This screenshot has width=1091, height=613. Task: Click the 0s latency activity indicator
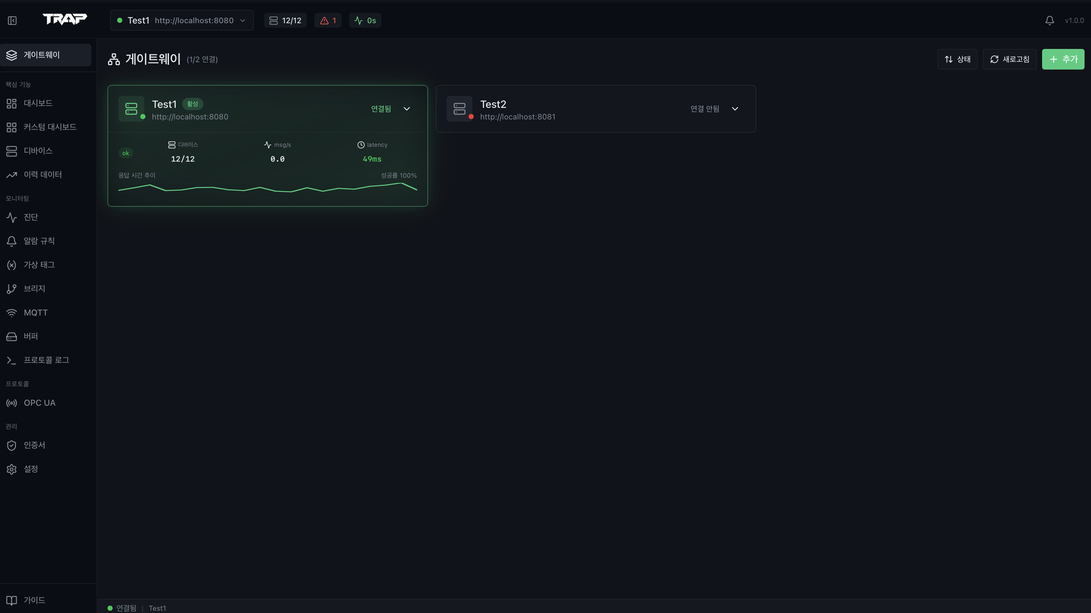pyautogui.click(x=365, y=20)
